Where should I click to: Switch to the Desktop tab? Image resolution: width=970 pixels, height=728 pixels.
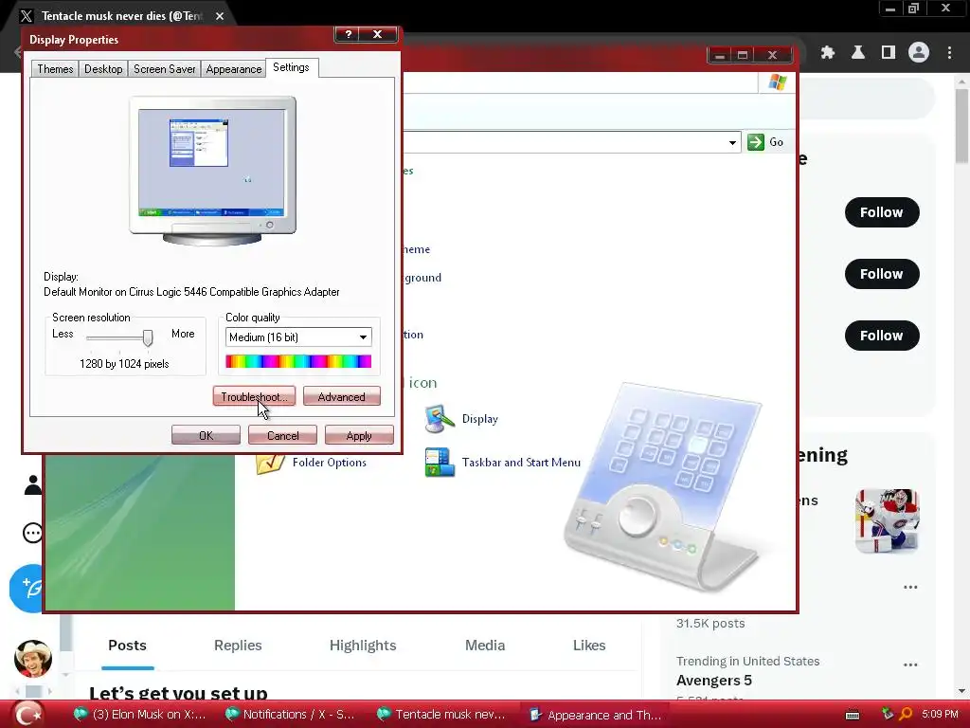[x=103, y=68]
